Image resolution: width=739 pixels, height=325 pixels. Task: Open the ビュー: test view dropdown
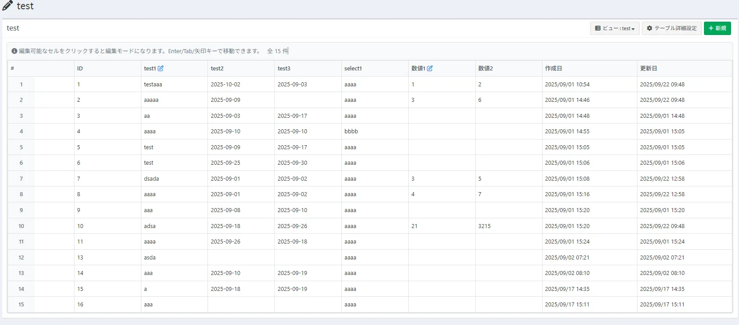coord(614,28)
